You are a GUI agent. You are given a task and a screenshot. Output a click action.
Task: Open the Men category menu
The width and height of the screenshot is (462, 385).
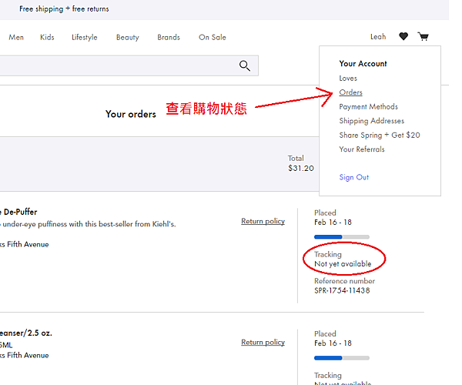[16, 37]
